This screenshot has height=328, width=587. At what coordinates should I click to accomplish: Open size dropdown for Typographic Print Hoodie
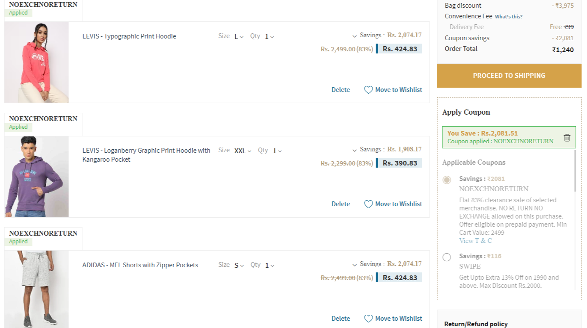239,37
